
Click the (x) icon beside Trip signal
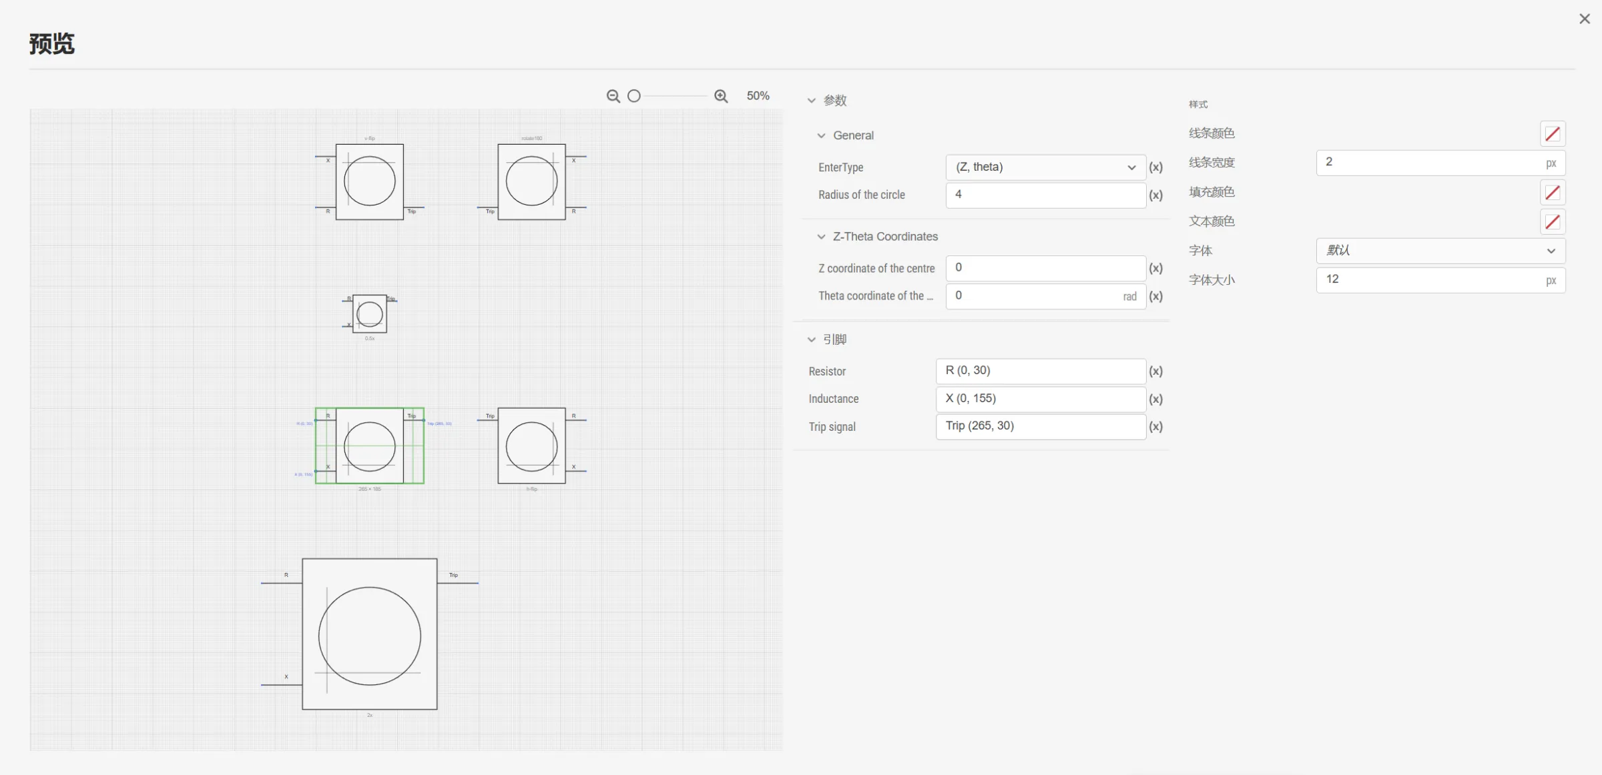tap(1155, 427)
